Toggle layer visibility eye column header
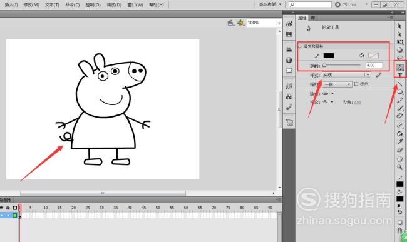The image size is (407, 242). coord(1,208)
